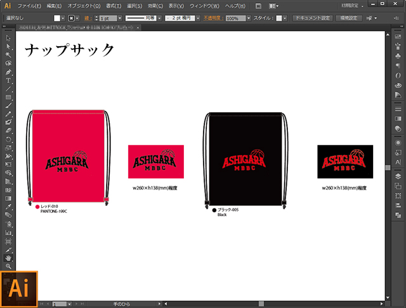Open the Layers panel icon
Viewport: 406px width, 308px height.
pyautogui.click(x=398, y=176)
